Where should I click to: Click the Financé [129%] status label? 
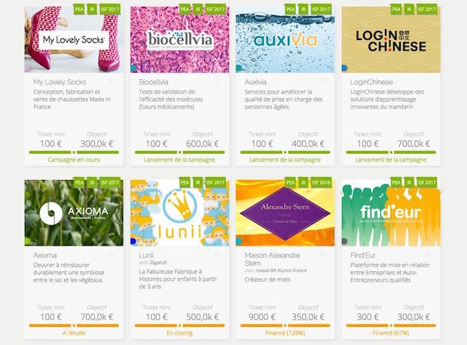tap(285, 333)
